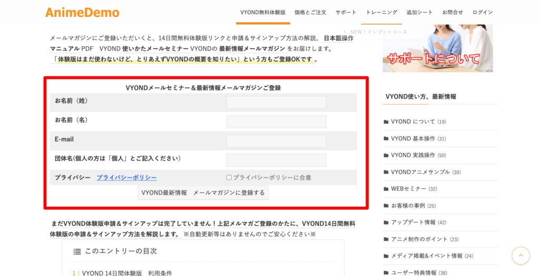Screen dimensions: 539x276
Task: Click folder icon beside メディア掲載&イベント情報
Action: (386, 256)
